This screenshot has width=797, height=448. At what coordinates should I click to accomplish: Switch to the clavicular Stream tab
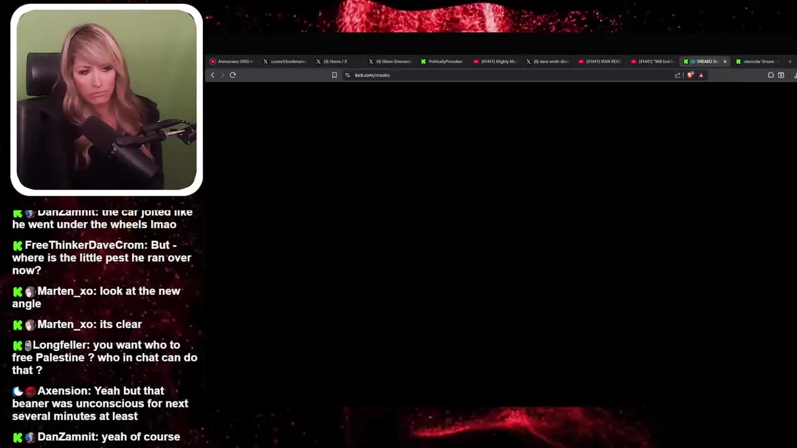(757, 62)
